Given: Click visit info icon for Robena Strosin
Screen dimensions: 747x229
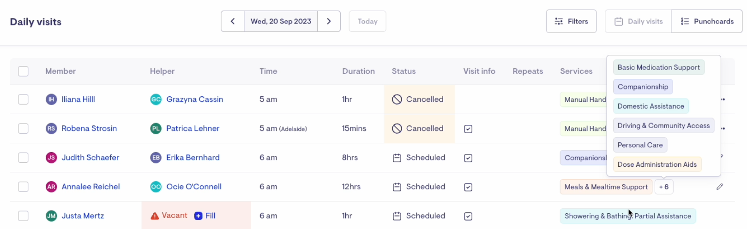Looking at the screenshot, I should 468,129.
